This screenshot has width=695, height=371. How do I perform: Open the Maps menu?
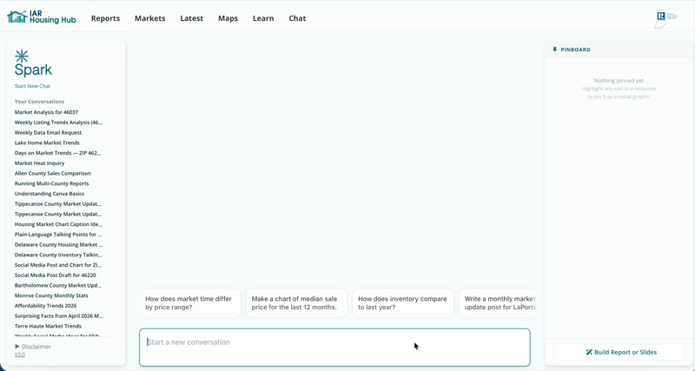coord(228,18)
